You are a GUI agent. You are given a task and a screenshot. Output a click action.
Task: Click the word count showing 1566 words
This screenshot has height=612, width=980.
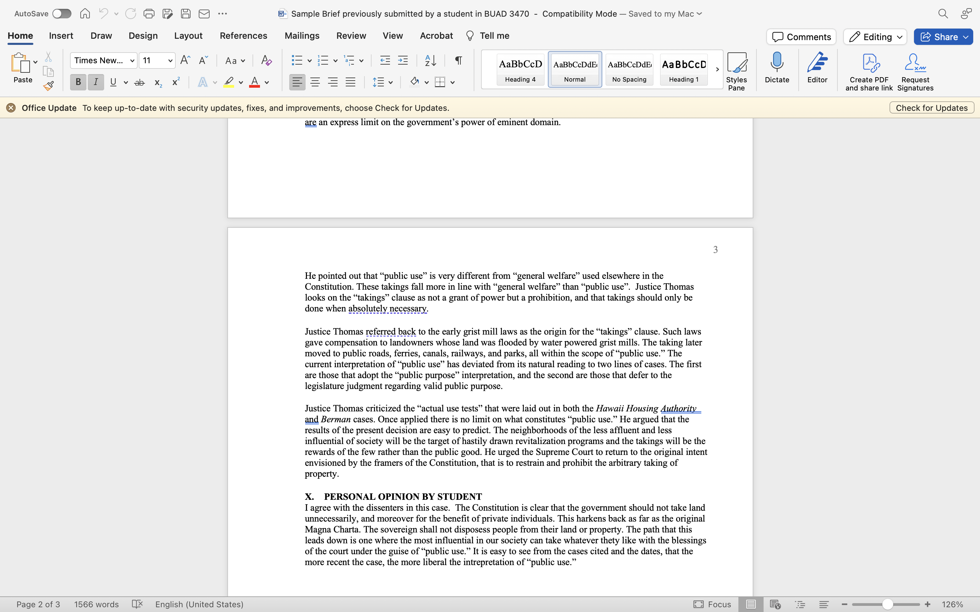coord(96,604)
